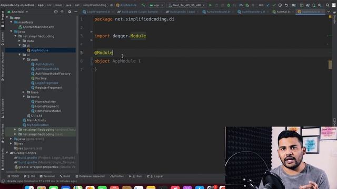Click the Podcasts icon in the Dock
The width and height of the screenshot is (337, 189).
pyautogui.click(x=187, y=187)
